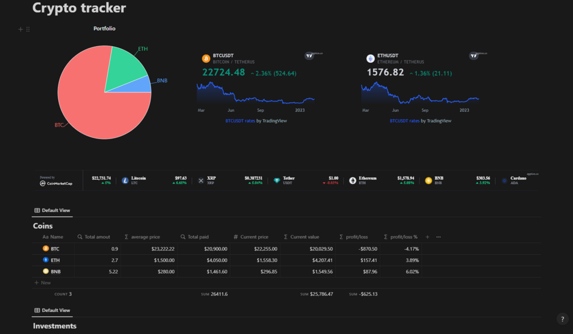The height and width of the screenshot is (334, 573).
Task: Click the Crypto tracker page title
Action: pyautogui.click(x=79, y=7)
